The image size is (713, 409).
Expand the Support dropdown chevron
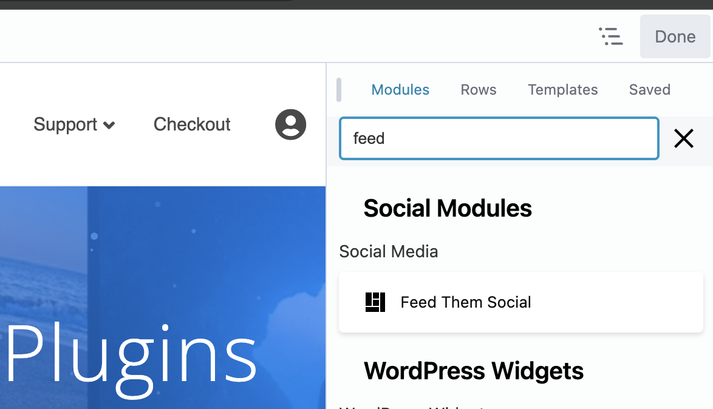click(x=109, y=126)
